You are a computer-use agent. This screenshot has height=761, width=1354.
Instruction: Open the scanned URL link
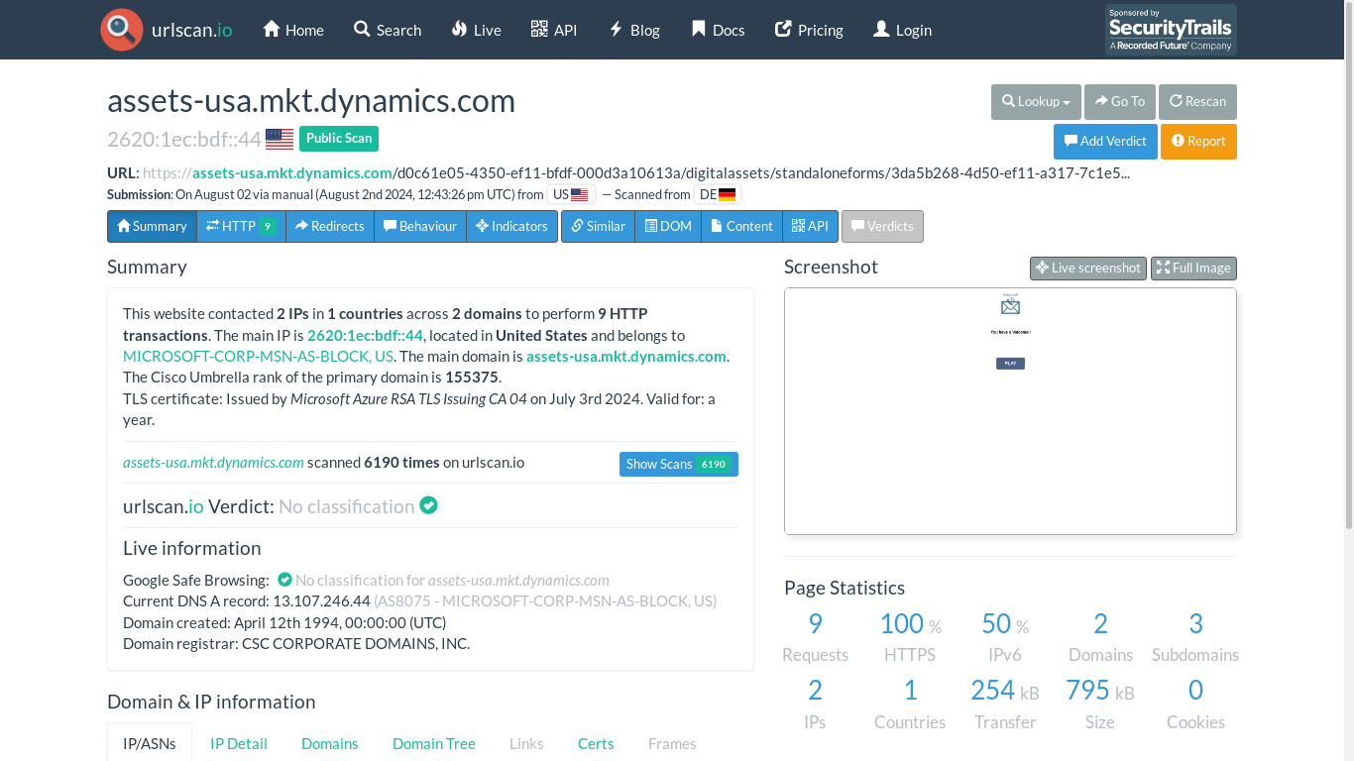coord(635,172)
